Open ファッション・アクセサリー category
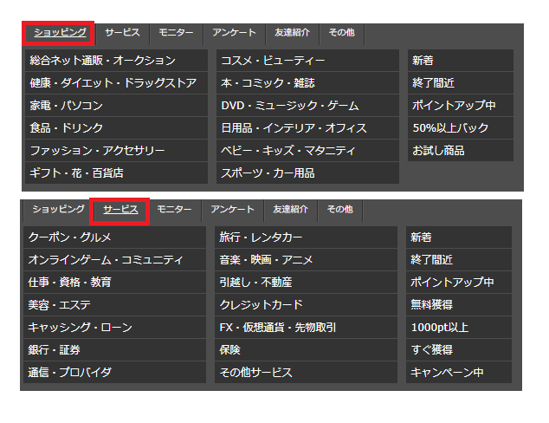 [x=116, y=150]
